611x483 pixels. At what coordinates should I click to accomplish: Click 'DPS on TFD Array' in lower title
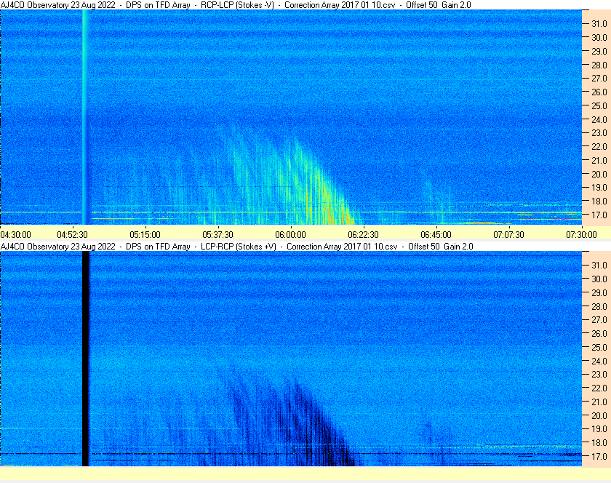tap(158, 247)
